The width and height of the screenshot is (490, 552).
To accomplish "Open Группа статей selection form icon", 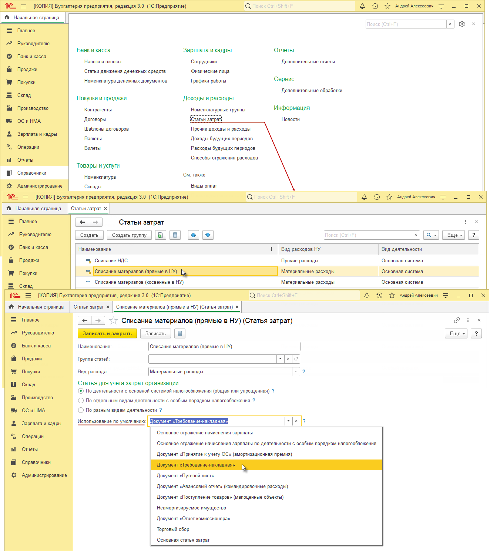I will click(x=296, y=359).
